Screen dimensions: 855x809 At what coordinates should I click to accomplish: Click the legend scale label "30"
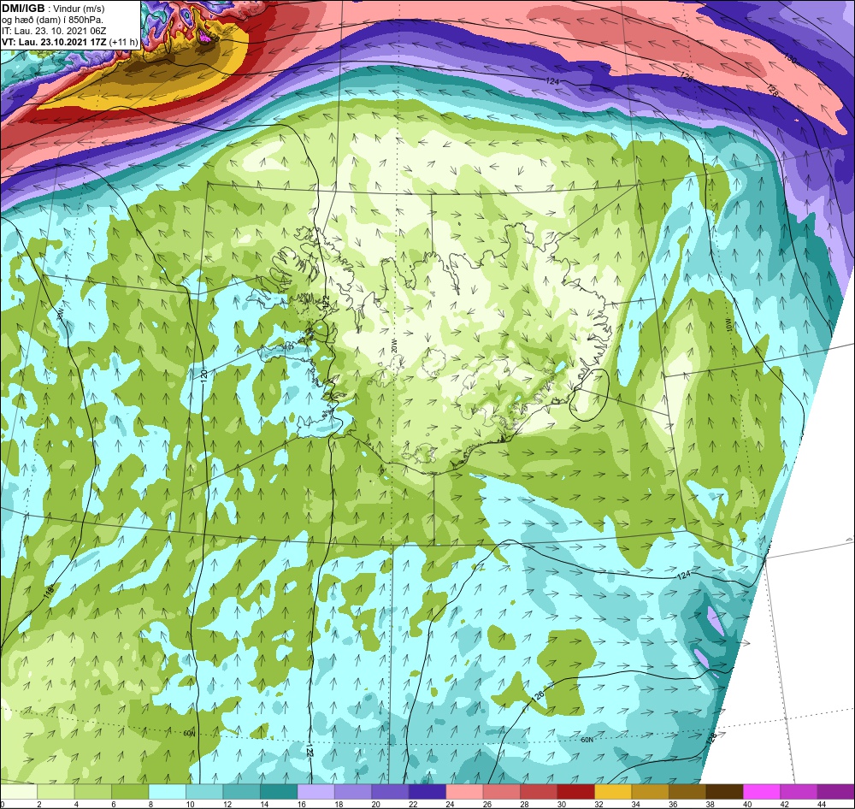561,805
